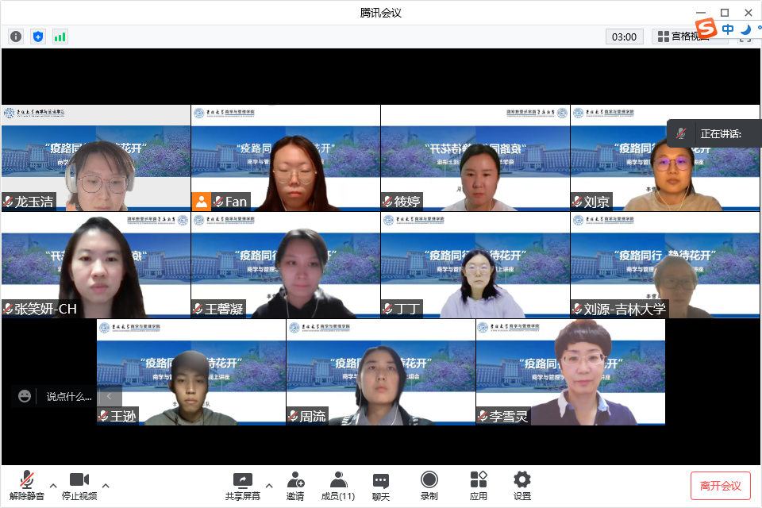
Task: Open Apps (应用) menu
Action: pyautogui.click(x=478, y=485)
